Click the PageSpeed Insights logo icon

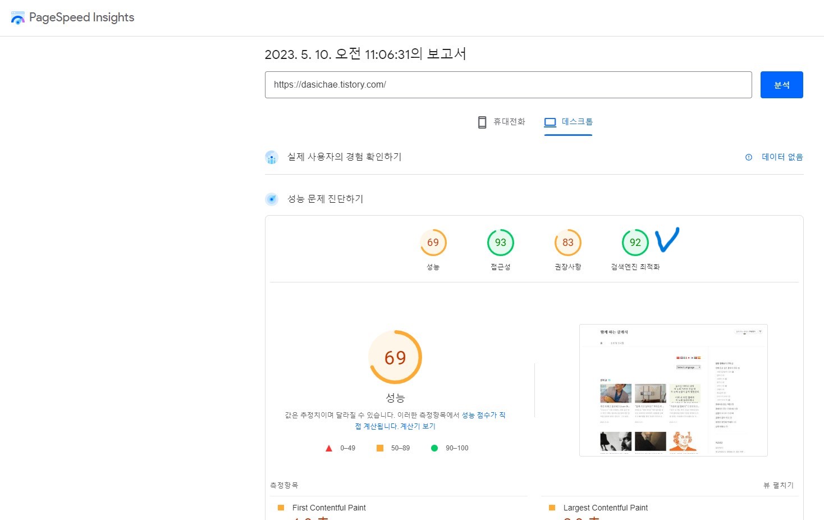pyautogui.click(x=17, y=17)
